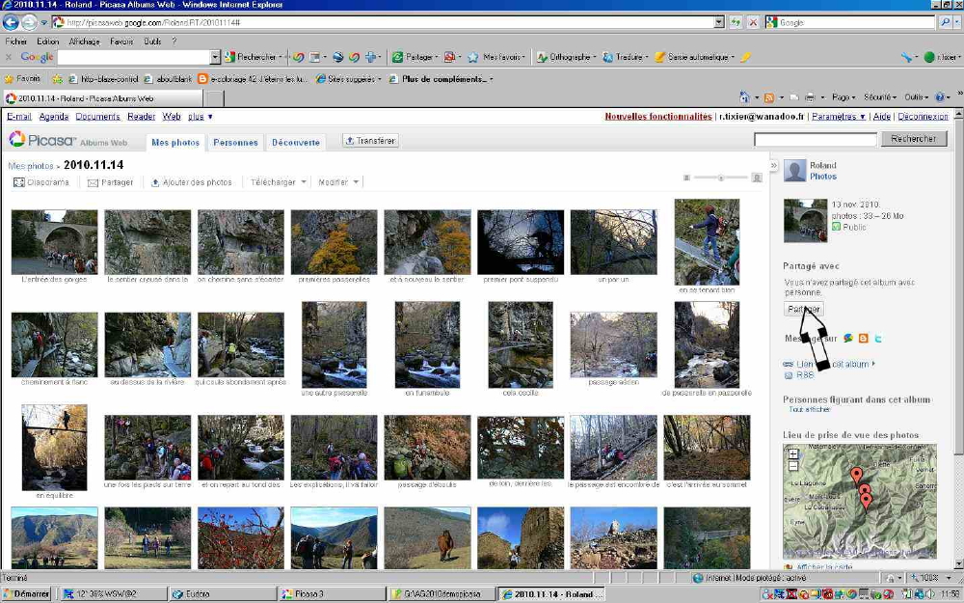Click the Refresh page icon
This screenshot has width=964, height=603.
[x=736, y=22]
